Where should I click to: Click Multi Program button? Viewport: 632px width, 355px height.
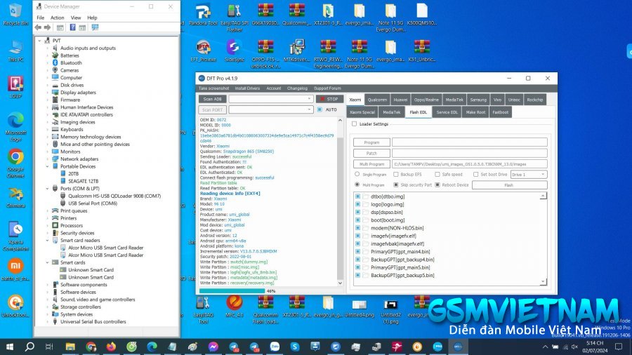click(371, 163)
